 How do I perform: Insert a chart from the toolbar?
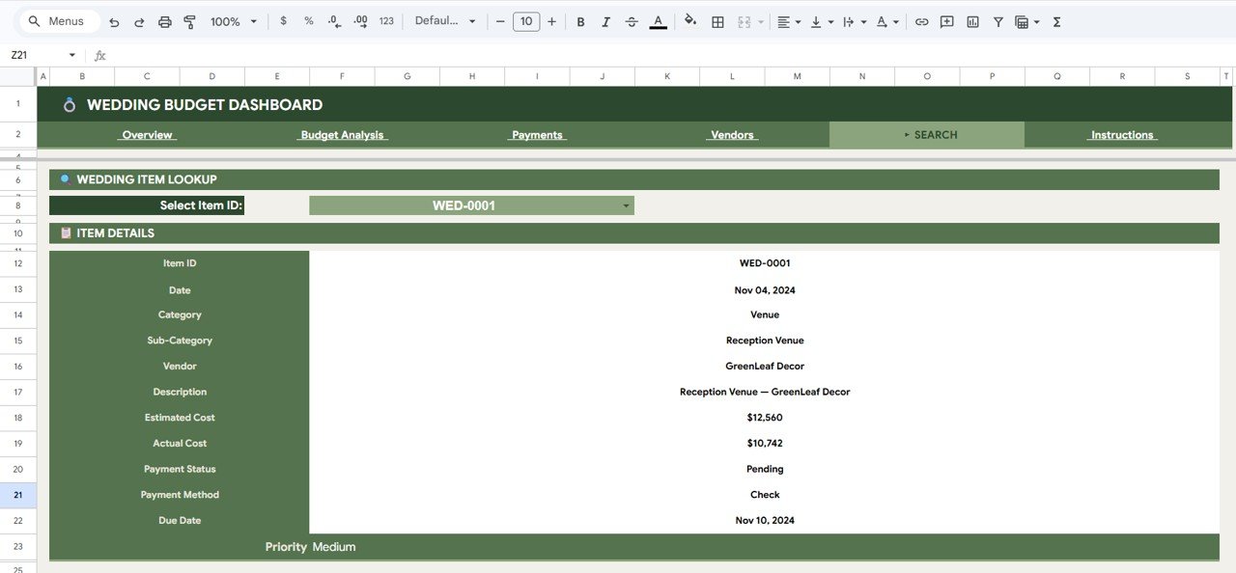click(972, 21)
